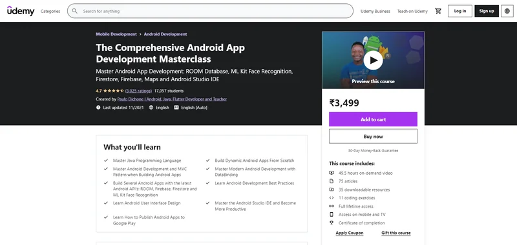Click the Full lifetime access text
517x245 pixels.
coord(356,206)
